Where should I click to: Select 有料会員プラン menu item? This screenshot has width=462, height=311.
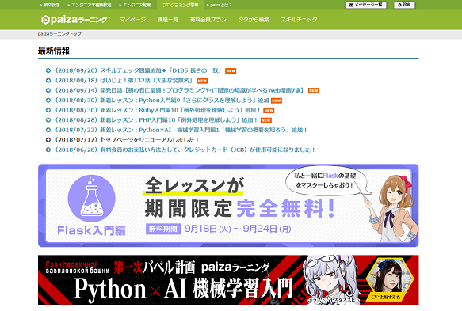click(208, 20)
